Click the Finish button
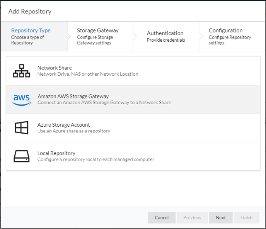This screenshot has height=229, width=266. click(246, 217)
